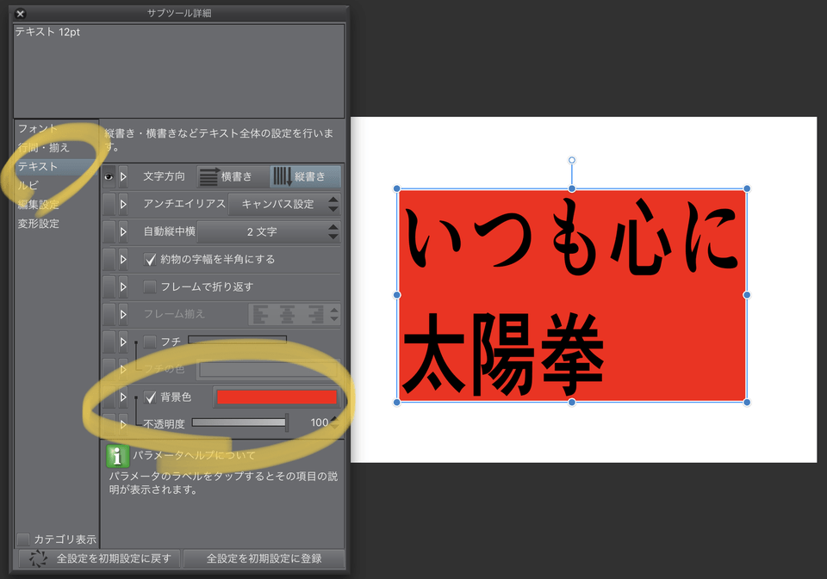Open the アンチエイリアス キャンバス設定 dropdown
The width and height of the screenshot is (827, 579).
(x=284, y=204)
